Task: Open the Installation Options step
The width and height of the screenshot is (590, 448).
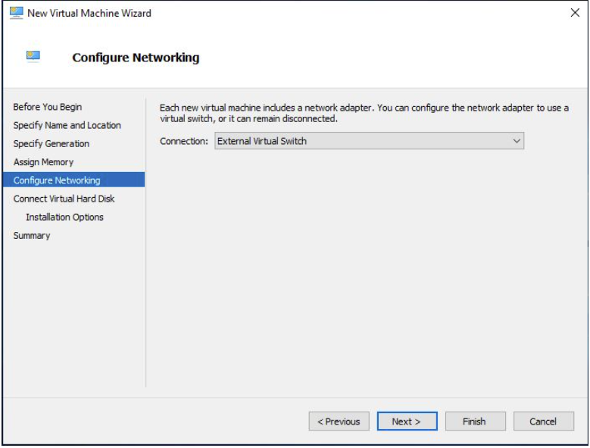Action: [64, 218]
